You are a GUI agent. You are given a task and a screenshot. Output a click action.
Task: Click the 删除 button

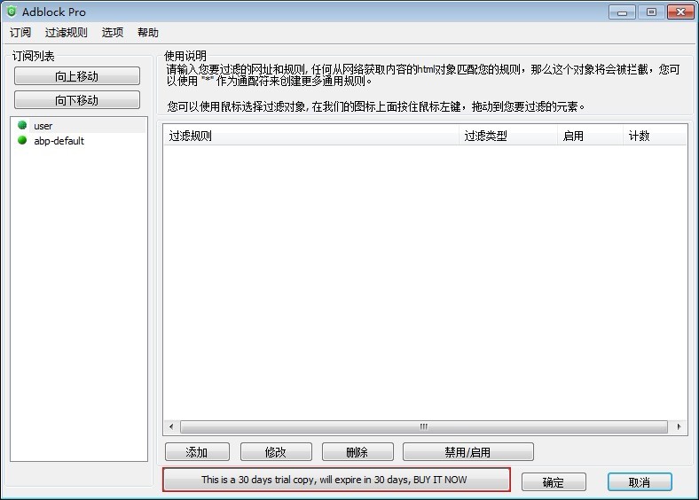pos(357,452)
